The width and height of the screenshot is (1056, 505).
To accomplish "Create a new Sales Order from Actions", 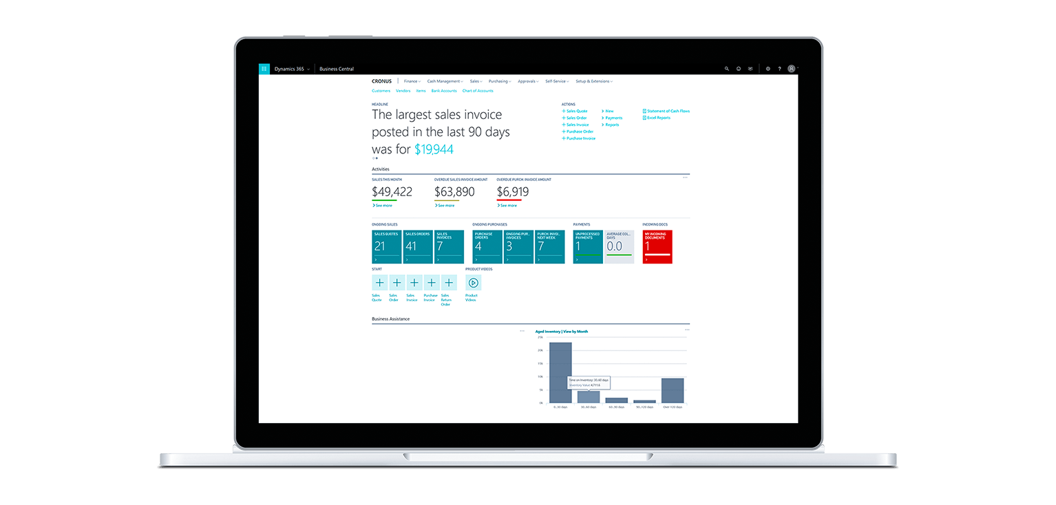I will pyautogui.click(x=574, y=118).
